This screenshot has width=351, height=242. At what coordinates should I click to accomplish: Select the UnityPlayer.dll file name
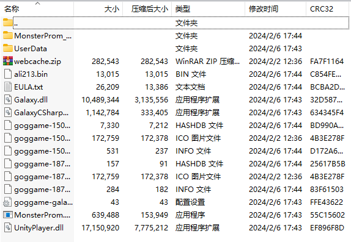(39, 228)
